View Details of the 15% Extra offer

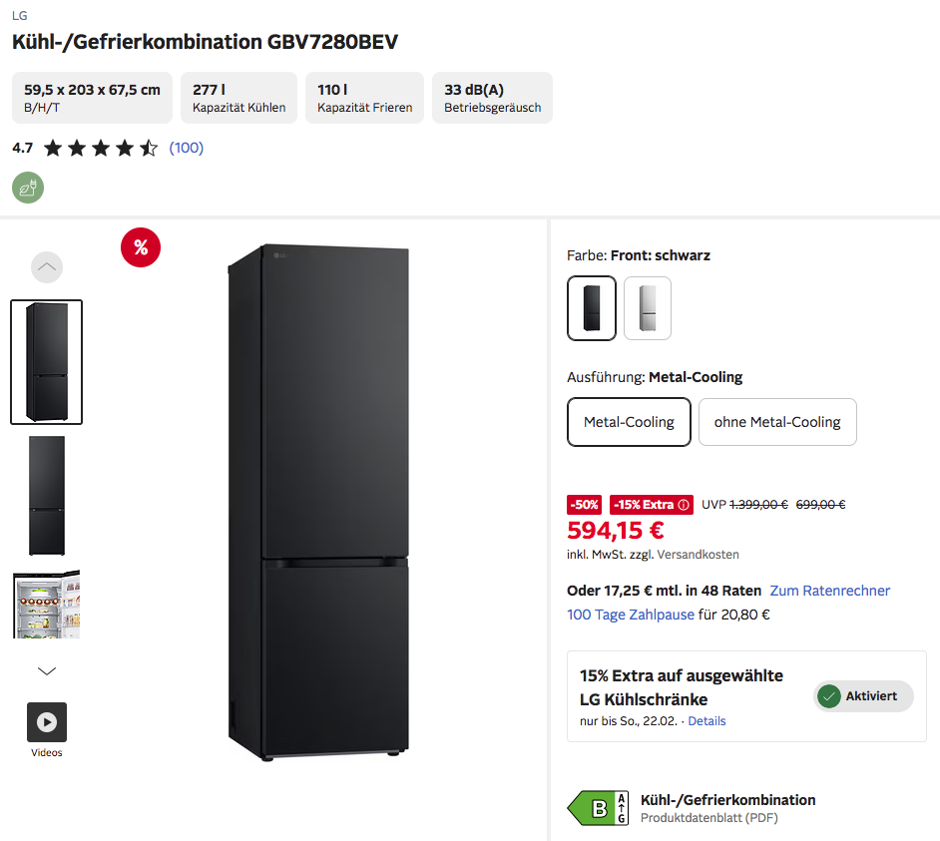[706, 721]
